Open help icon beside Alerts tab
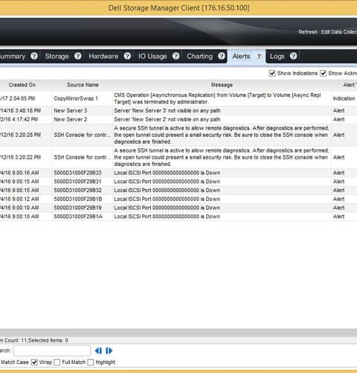The image size is (357, 373). coord(259,57)
